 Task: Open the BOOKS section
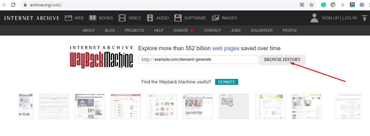tap(106, 18)
